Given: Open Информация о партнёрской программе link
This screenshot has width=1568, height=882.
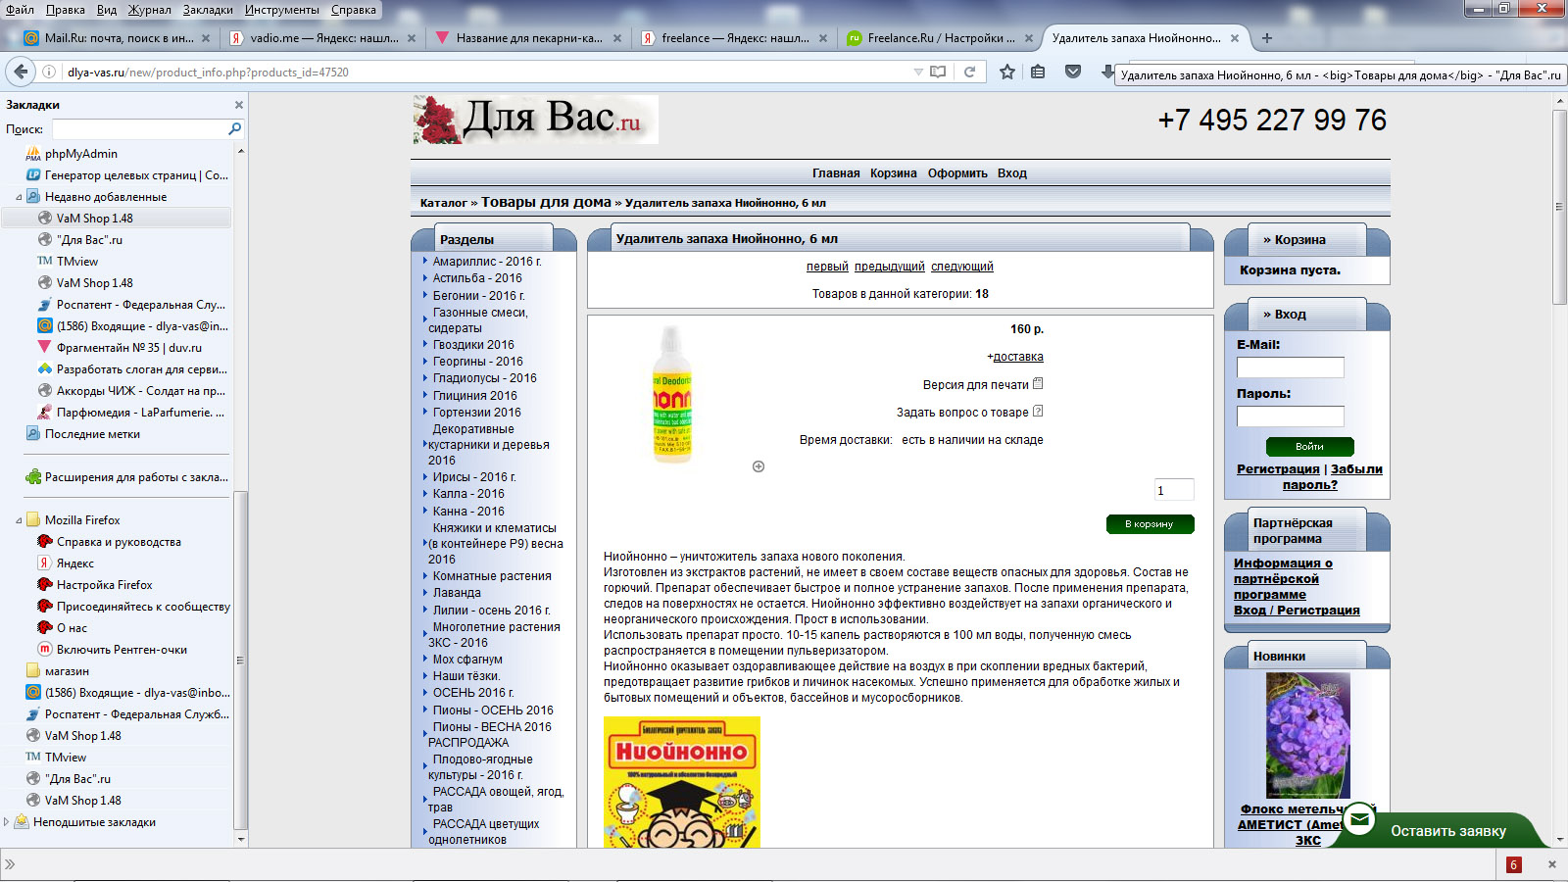Looking at the screenshot, I should pos(1283,579).
